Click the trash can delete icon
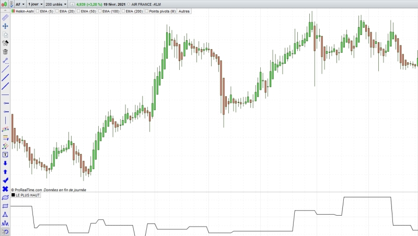This screenshot has width=418, height=236. click(x=5, y=52)
